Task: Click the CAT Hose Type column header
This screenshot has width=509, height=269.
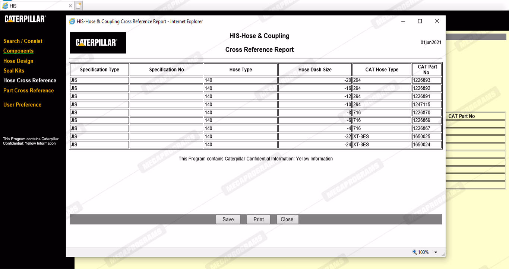Action: [382, 70]
